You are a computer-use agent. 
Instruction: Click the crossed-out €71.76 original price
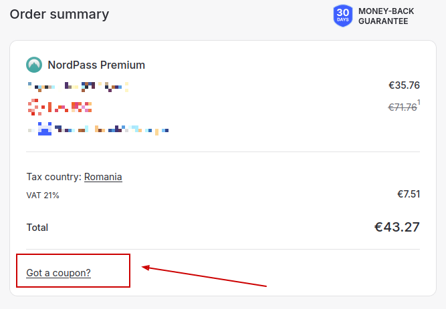pyautogui.click(x=403, y=107)
